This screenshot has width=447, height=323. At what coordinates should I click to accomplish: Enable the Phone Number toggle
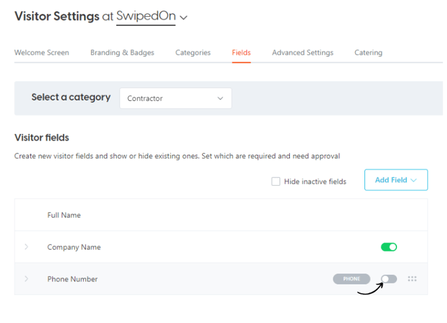(389, 279)
